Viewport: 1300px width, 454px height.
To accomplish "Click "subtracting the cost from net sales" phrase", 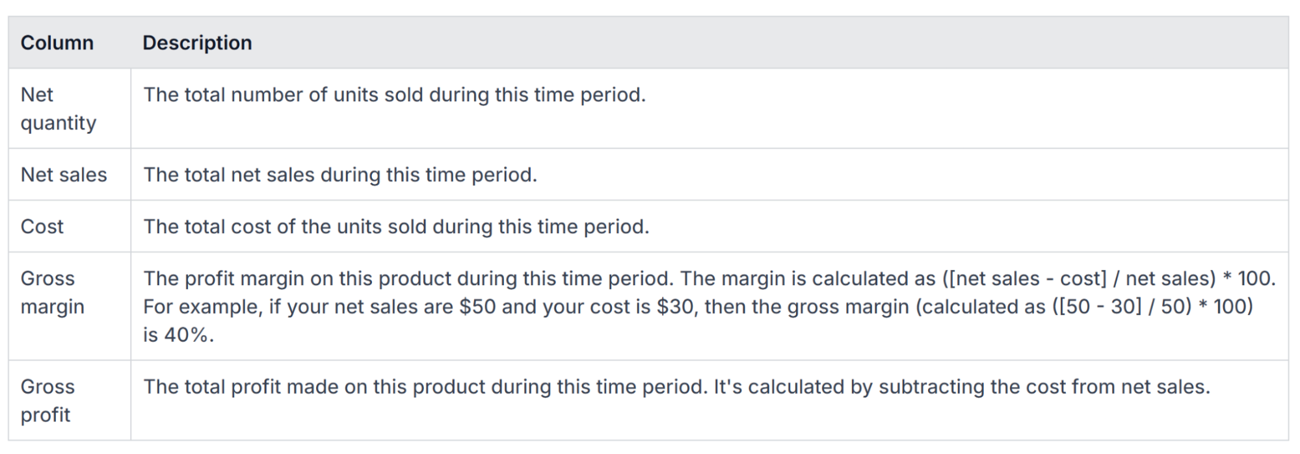I will pyautogui.click(x=1044, y=387).
